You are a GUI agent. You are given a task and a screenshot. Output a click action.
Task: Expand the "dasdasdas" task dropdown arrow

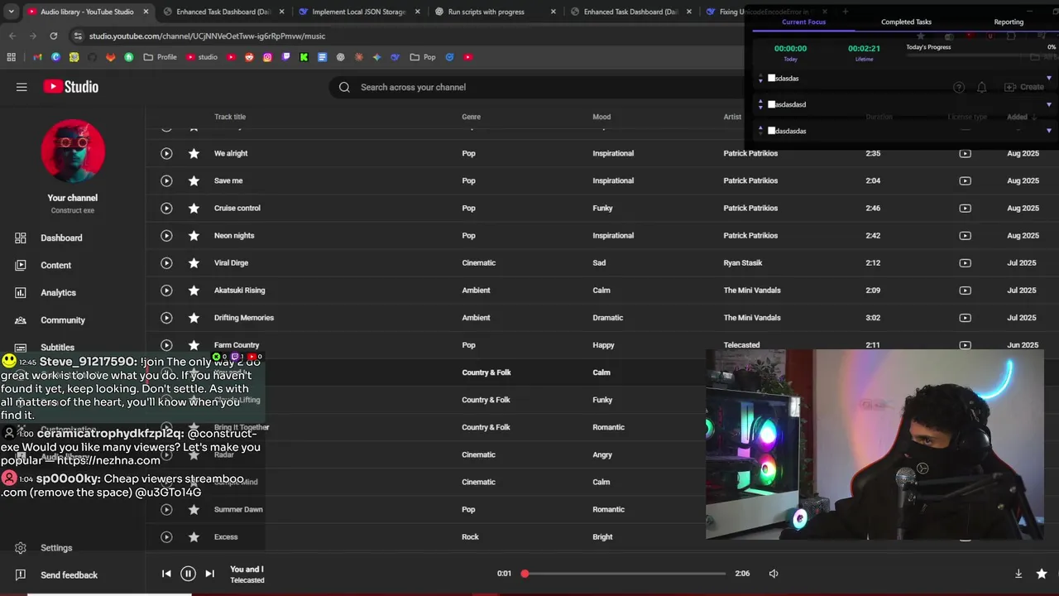1049,131
